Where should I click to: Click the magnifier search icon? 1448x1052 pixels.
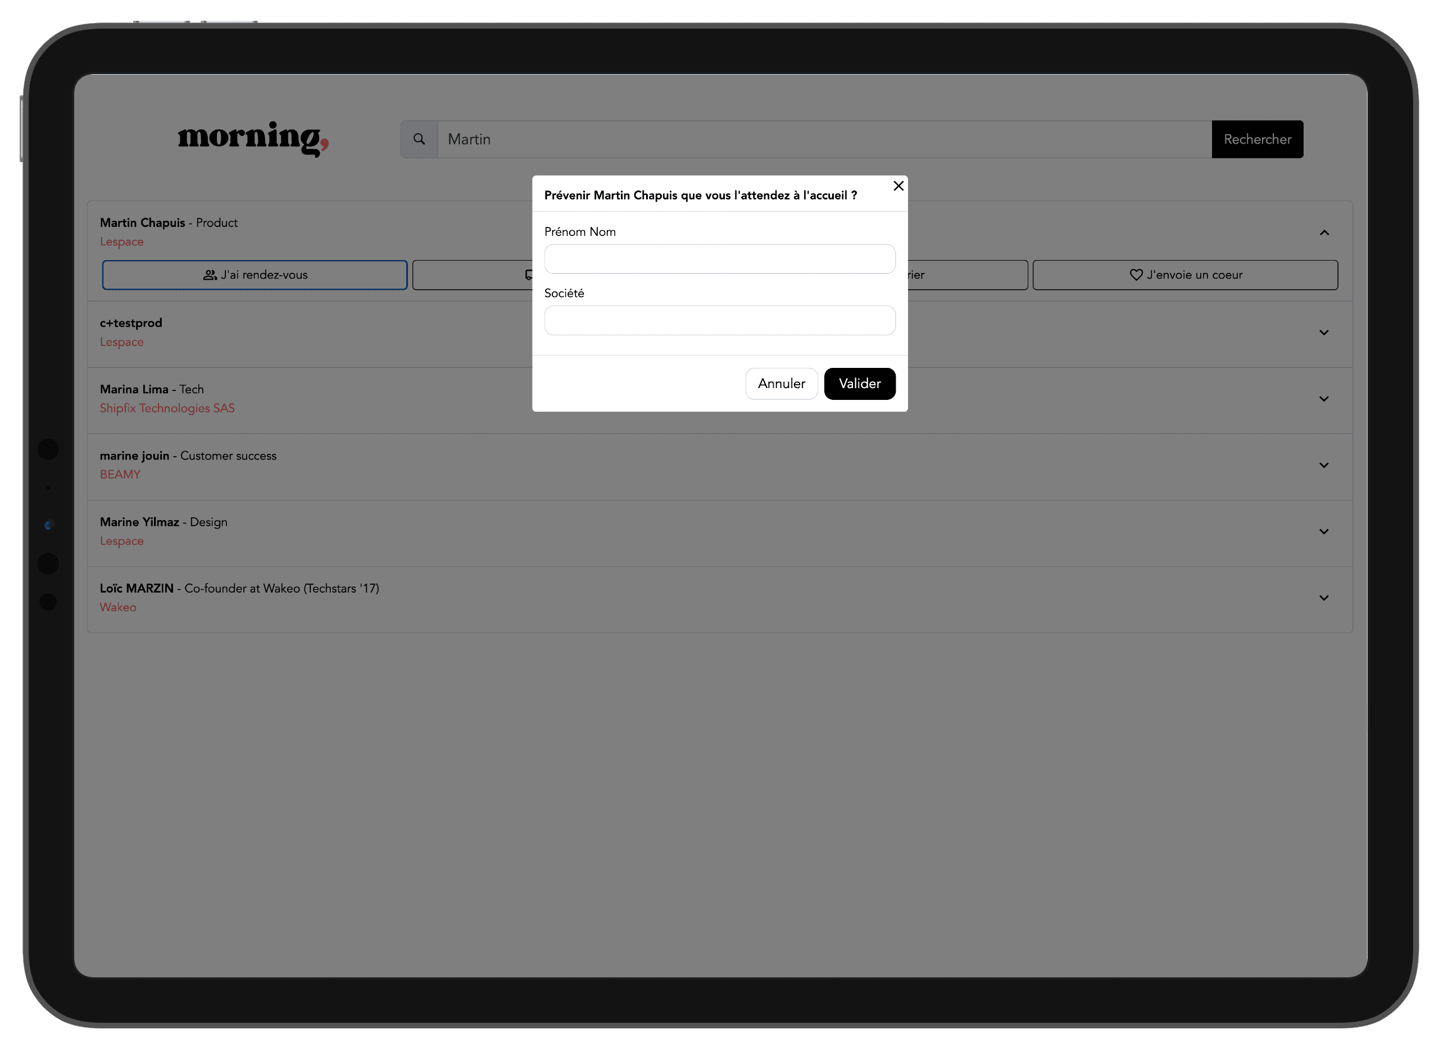[x=421, y=140]
